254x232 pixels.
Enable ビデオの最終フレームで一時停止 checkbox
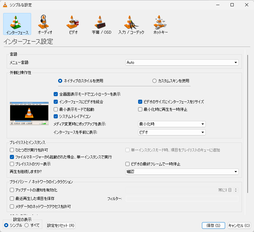[x=128, y=164]
